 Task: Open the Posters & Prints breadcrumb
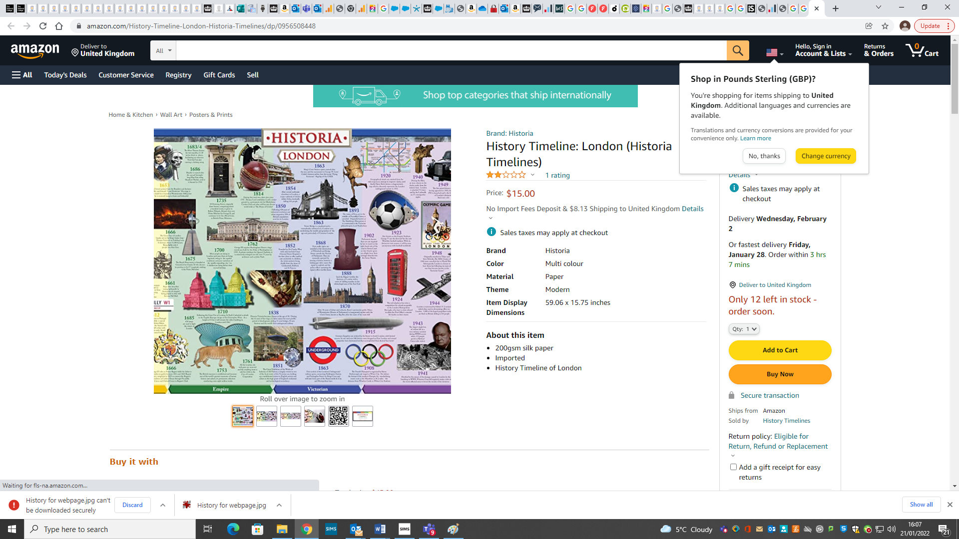pyautogui.click(x=211, y=115)
